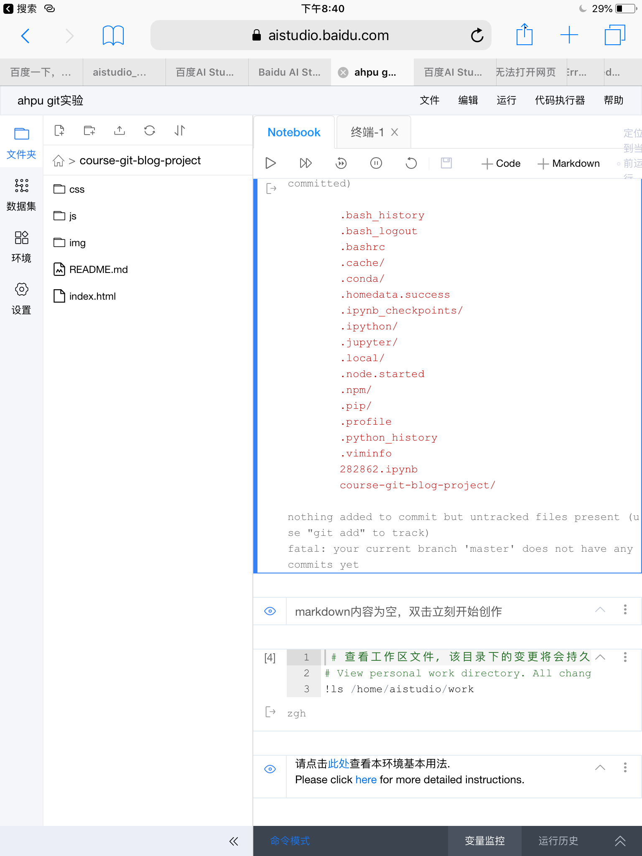Open the 变量监控 panel
Viewport: 642px width, 856px height.
(x=485, y=841)
